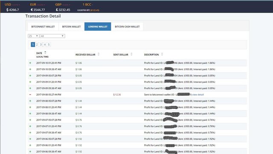Click plus icon for 2017-09-06 05:07:28 PM row
The image size is (273, 154).
(x=30, y=139)
